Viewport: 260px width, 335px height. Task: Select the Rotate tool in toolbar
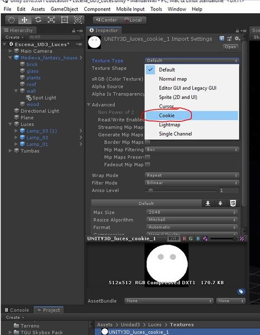pyautogui.click(x=38, y=20)
